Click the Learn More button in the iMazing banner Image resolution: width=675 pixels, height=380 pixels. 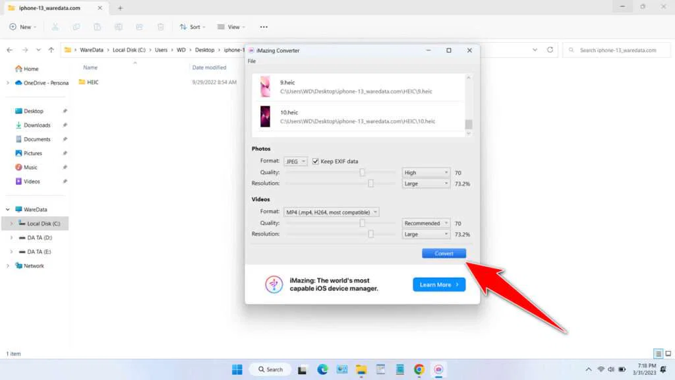click(x=438, y=284)
